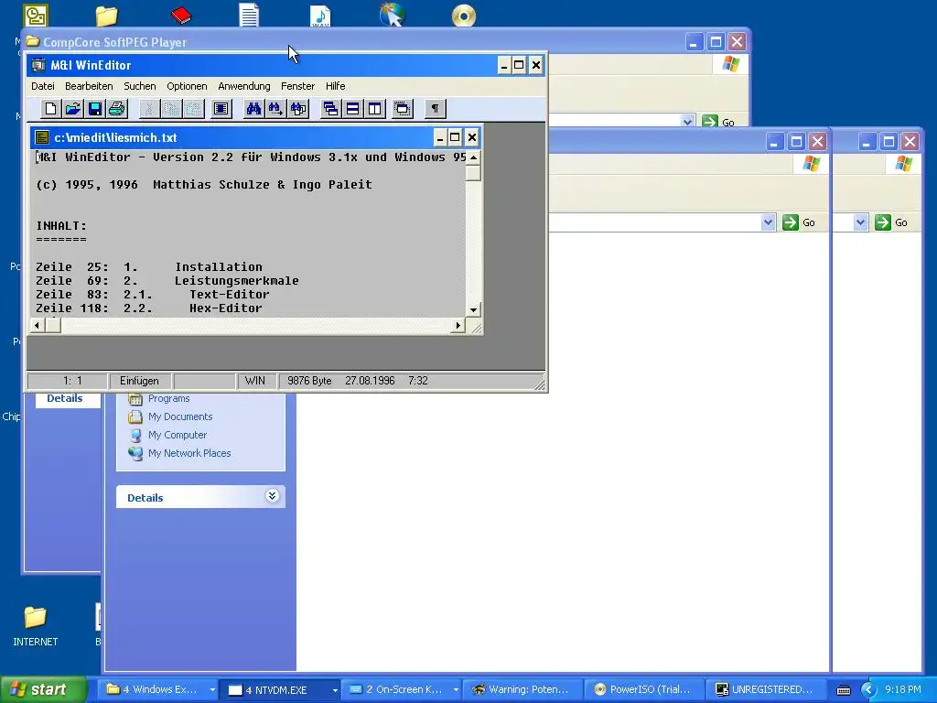Click the Einfügen insert mode status field

click(139, 381)
